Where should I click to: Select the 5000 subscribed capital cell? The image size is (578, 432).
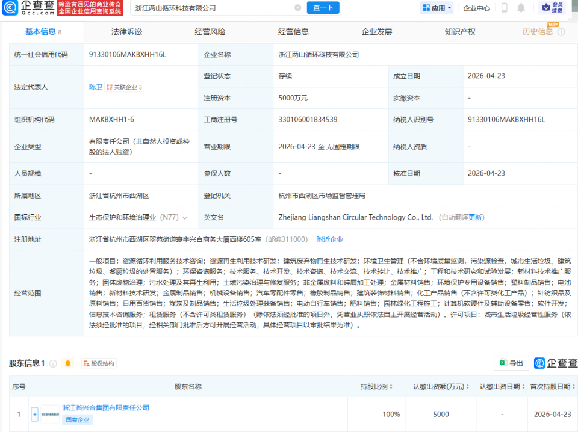(x=441, y=415)
